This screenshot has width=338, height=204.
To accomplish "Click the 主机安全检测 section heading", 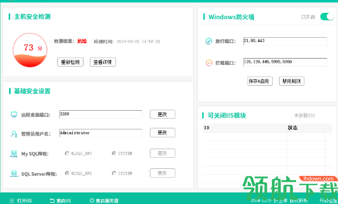I will pyautogui.click(x=32, y=17).
